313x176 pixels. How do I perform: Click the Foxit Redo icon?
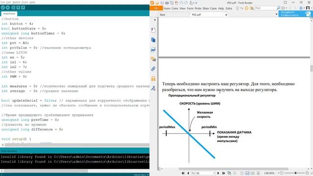(x=186, y=3)
